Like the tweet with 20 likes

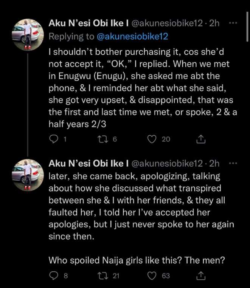(x=152, y=139)
